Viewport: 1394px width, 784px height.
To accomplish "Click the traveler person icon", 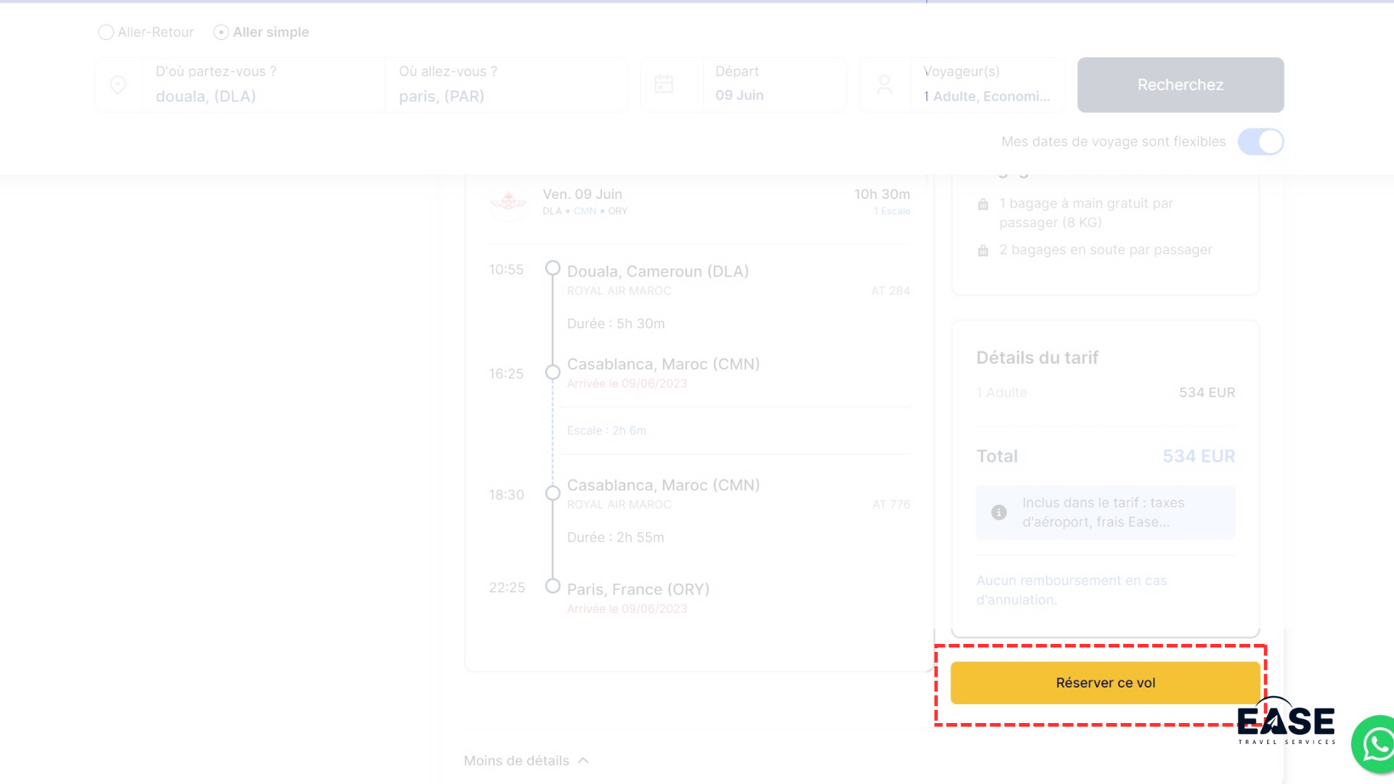I will pos(884,85).
